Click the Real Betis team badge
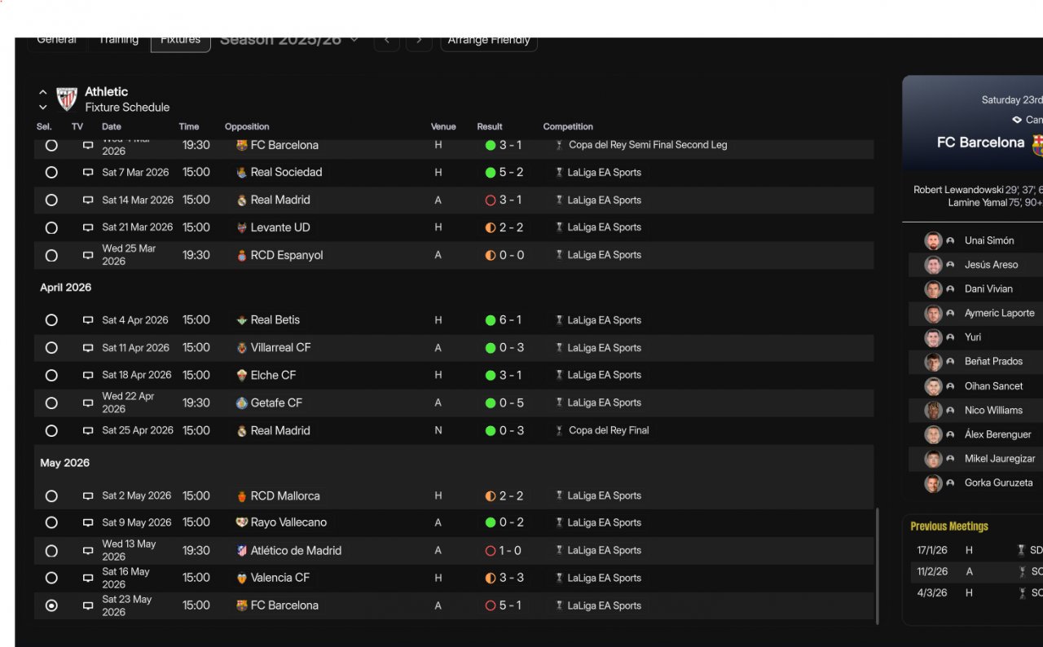Image resolution: width=1043 pixels, height=647 pixels. point(242,320)
